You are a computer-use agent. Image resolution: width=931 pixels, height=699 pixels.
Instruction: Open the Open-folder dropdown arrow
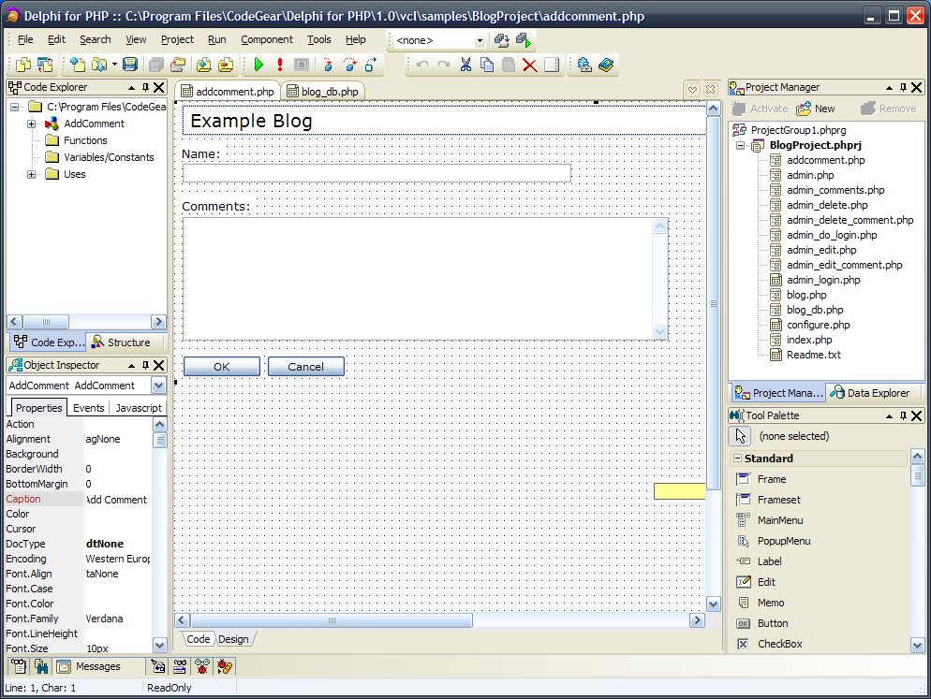click(x=114, y=65)
